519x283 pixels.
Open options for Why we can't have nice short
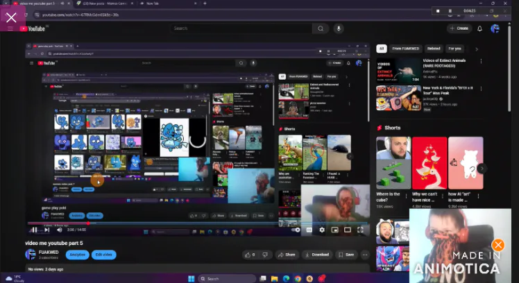tap(443, 196)
